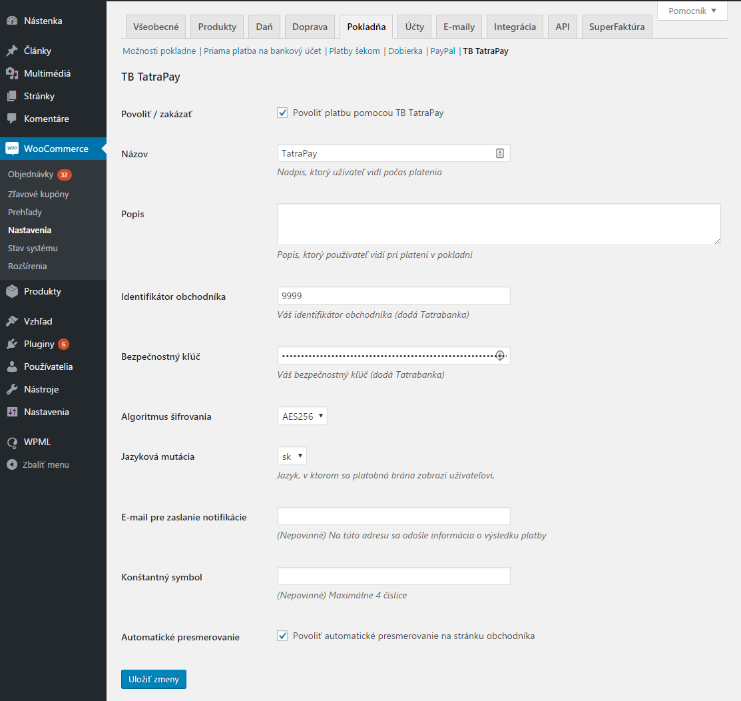Expand the Pomocník panel
741x701 pixels.
pos(692,11)
